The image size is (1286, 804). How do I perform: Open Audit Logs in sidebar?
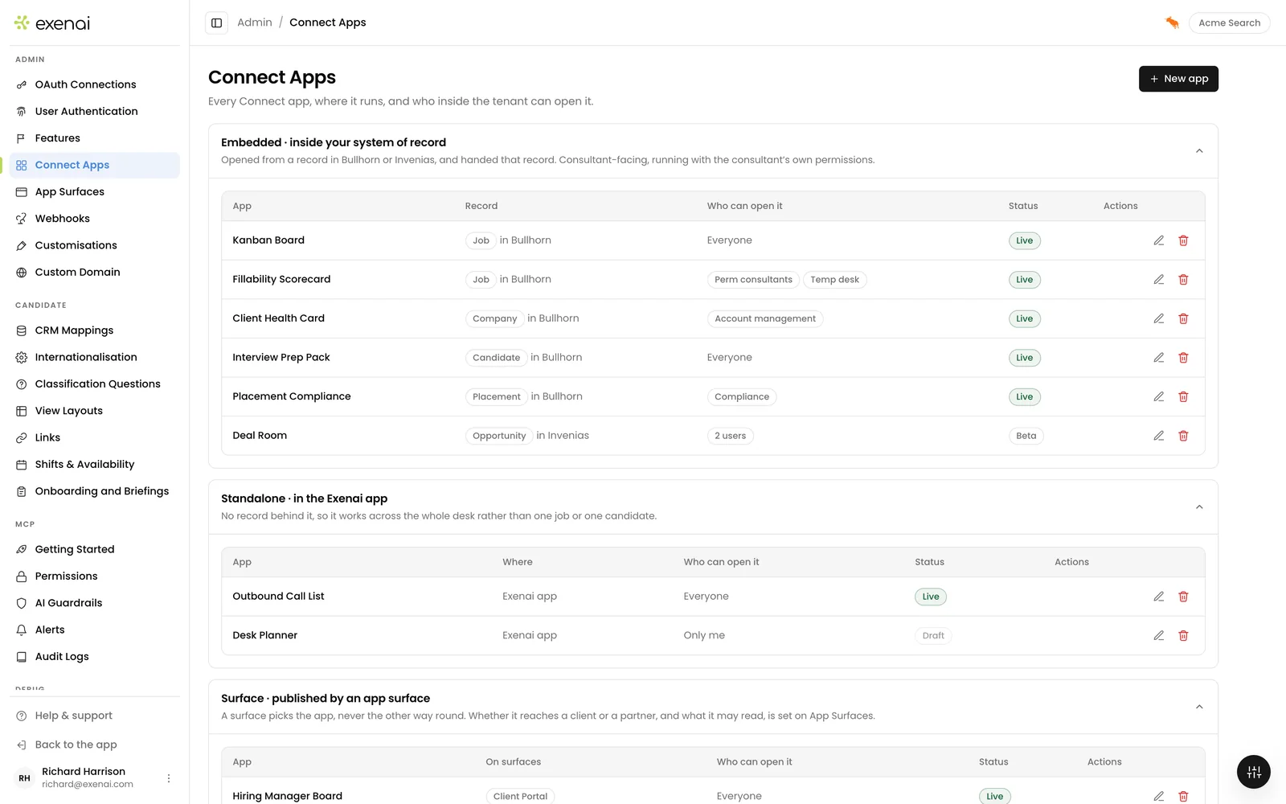(95, 657)
